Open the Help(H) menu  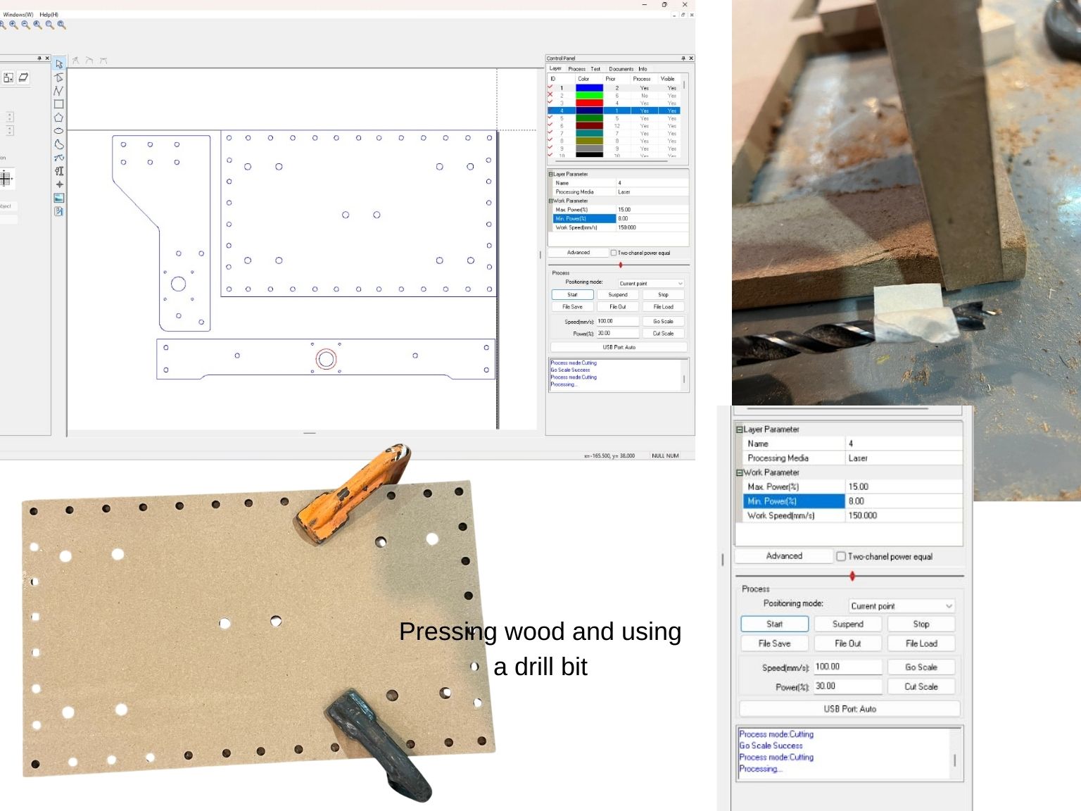49,14
